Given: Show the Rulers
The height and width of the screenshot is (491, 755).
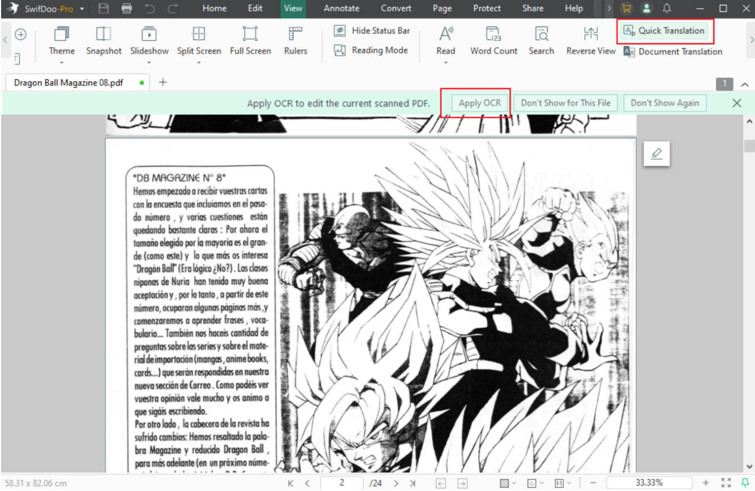Looking at the screenshot, I should click(x=295, y=41).
